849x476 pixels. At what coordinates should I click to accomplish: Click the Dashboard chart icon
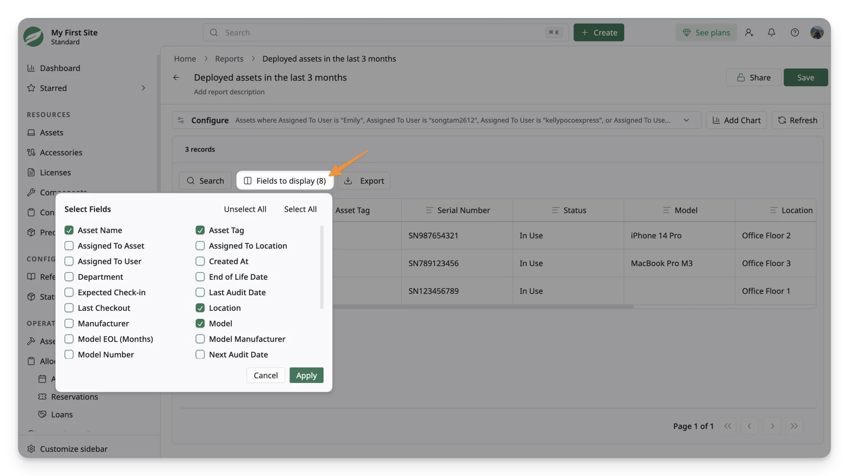(x=31, y=68)
